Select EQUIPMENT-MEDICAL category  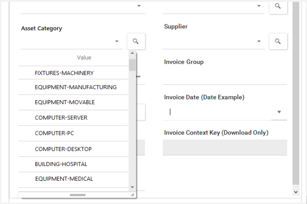pos(74,179)
